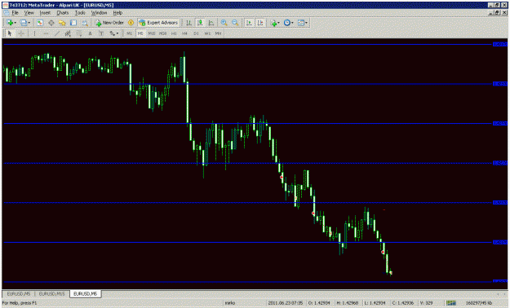Expand the Periods dropdown arrow
510x308 pixels.
coord(292,23)
